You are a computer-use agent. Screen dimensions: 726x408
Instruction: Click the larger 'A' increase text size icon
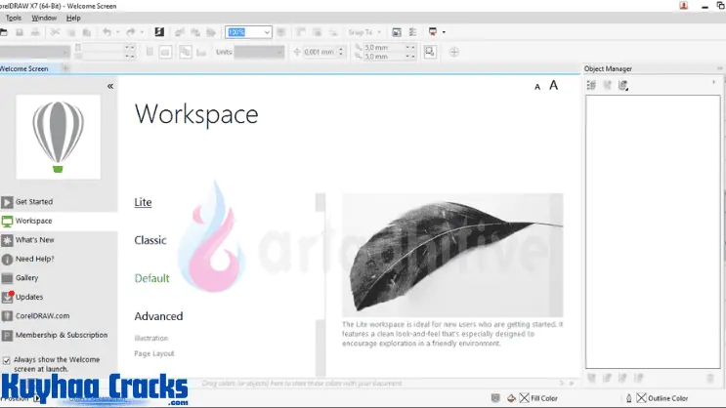554,86
